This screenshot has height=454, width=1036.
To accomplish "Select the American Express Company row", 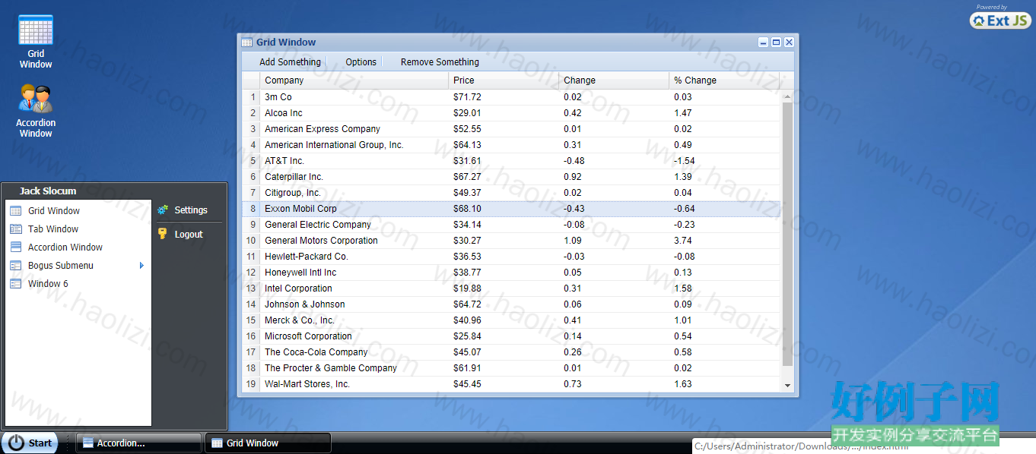I will (x=511, y=129).
